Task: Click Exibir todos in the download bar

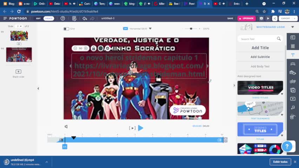Action: point(280,162)
